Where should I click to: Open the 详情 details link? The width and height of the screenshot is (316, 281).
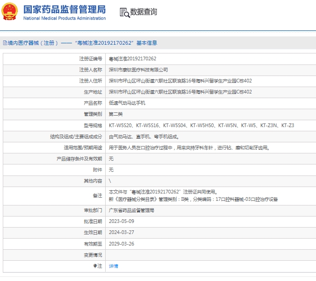point(113,266)
